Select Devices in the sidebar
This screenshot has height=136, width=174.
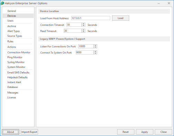[18, 16]
